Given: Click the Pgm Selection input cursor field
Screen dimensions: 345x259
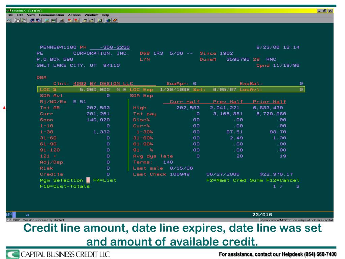Looking at the screenshot, I should (88, 180).
